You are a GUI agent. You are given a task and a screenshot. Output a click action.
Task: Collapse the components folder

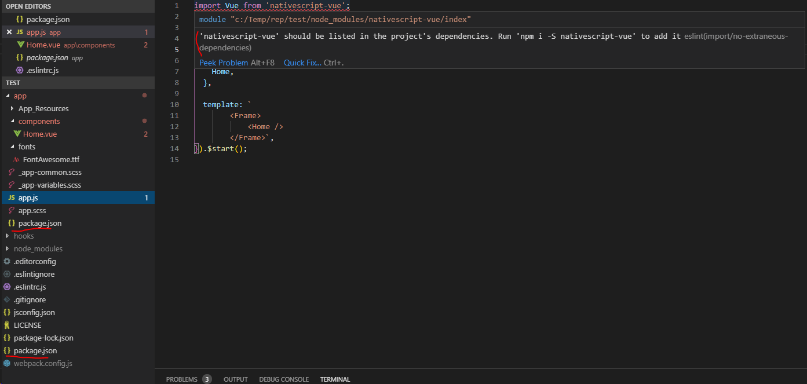pos(13,122)
